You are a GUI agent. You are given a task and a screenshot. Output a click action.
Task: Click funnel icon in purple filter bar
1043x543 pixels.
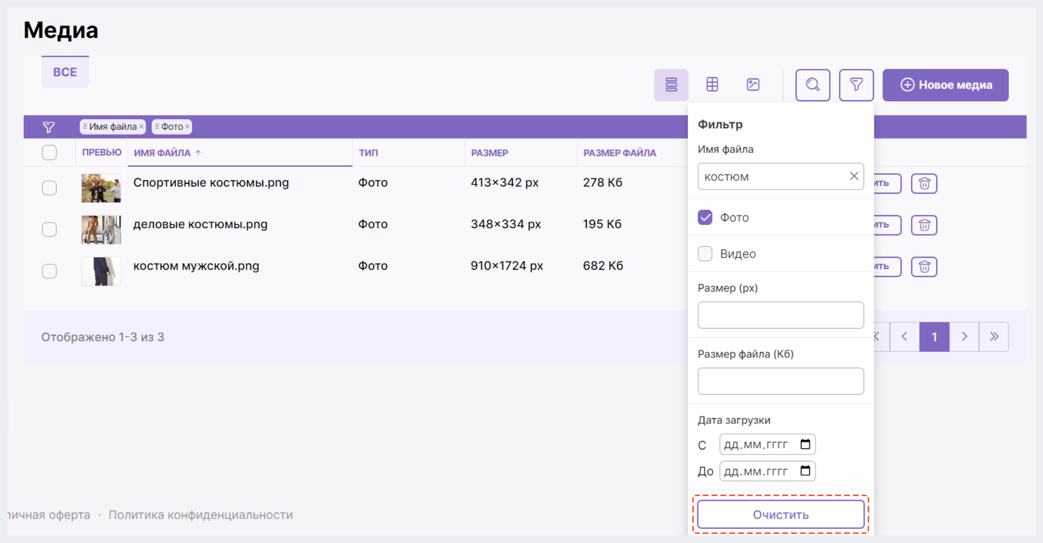pos(49,127)
